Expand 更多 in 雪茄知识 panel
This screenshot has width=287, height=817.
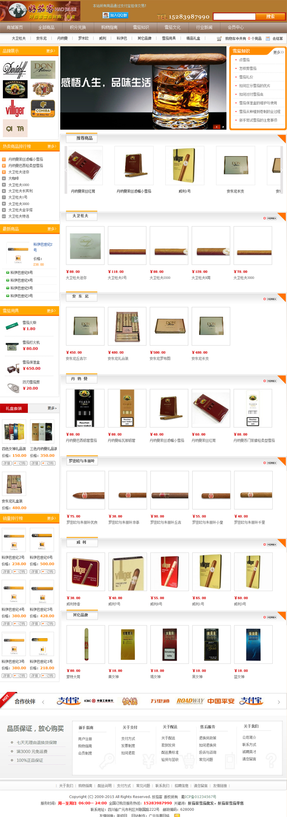click(x=278, y=52)
